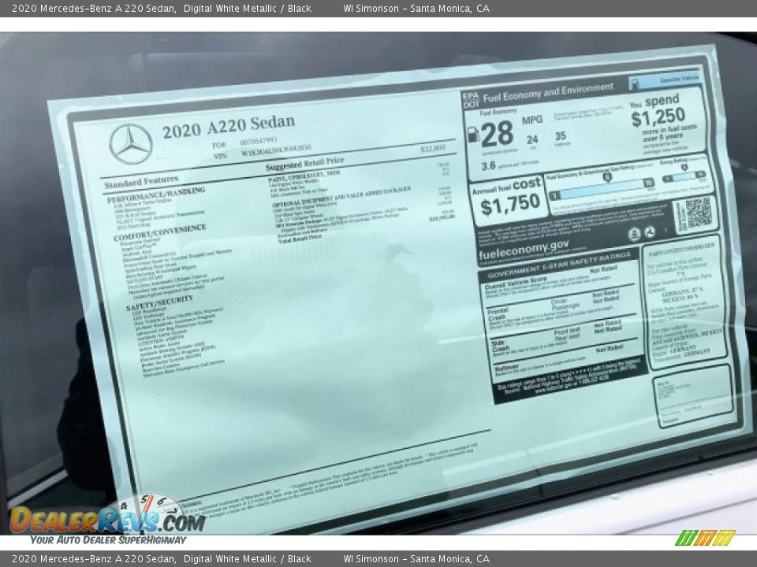Select the Not Rated entry for Rollover
The height and width of the screenshot is (567, 757).
click(x=609, y=350)
